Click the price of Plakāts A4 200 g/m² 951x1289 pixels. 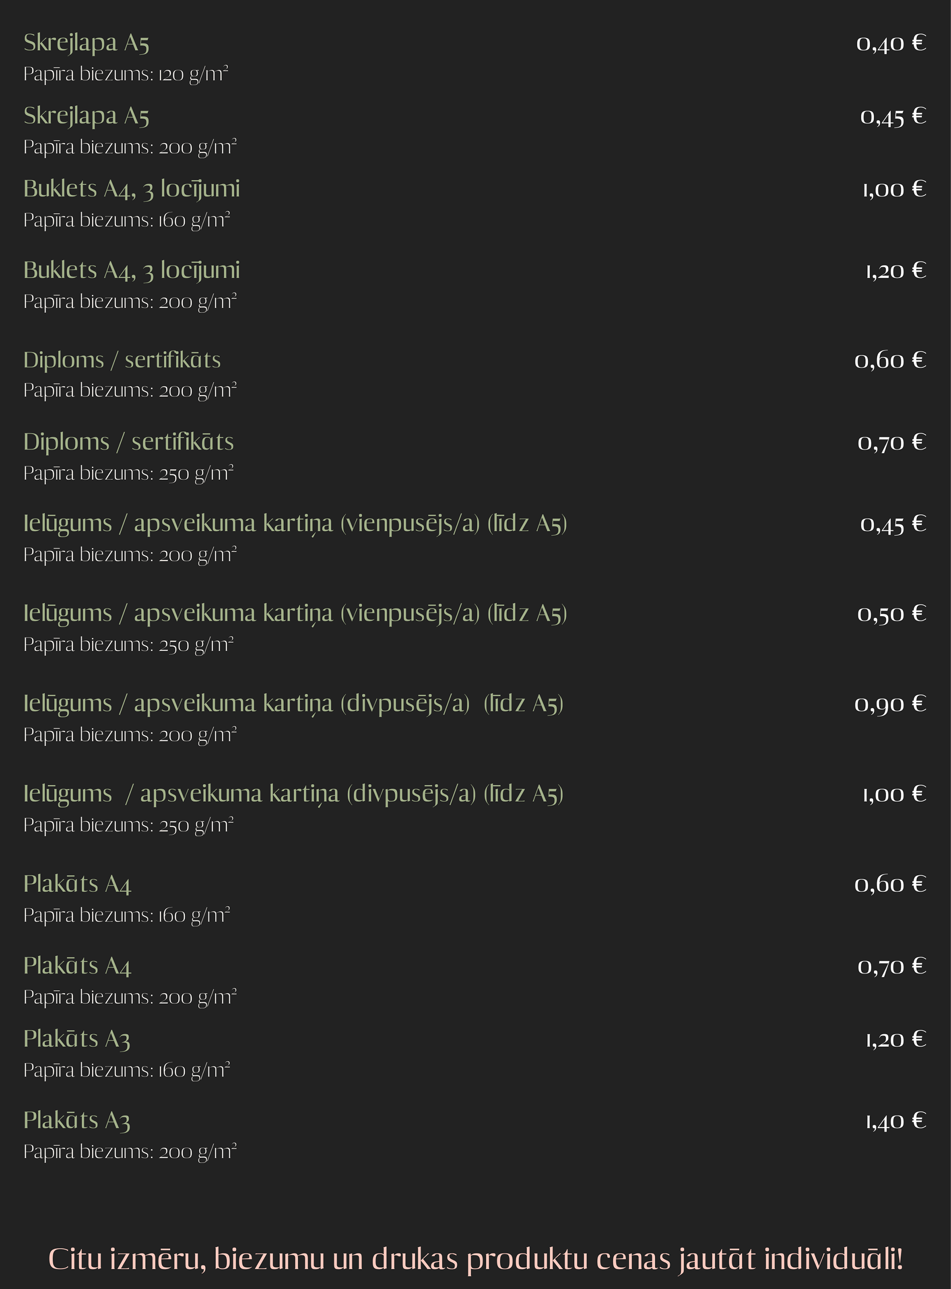[891, 966]
